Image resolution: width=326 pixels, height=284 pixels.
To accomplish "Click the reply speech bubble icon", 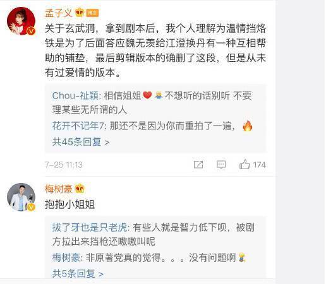I will (221, 165).
